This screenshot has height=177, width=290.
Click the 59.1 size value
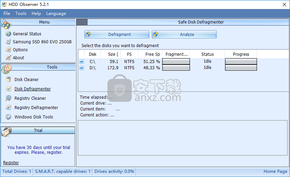point(114,62)
